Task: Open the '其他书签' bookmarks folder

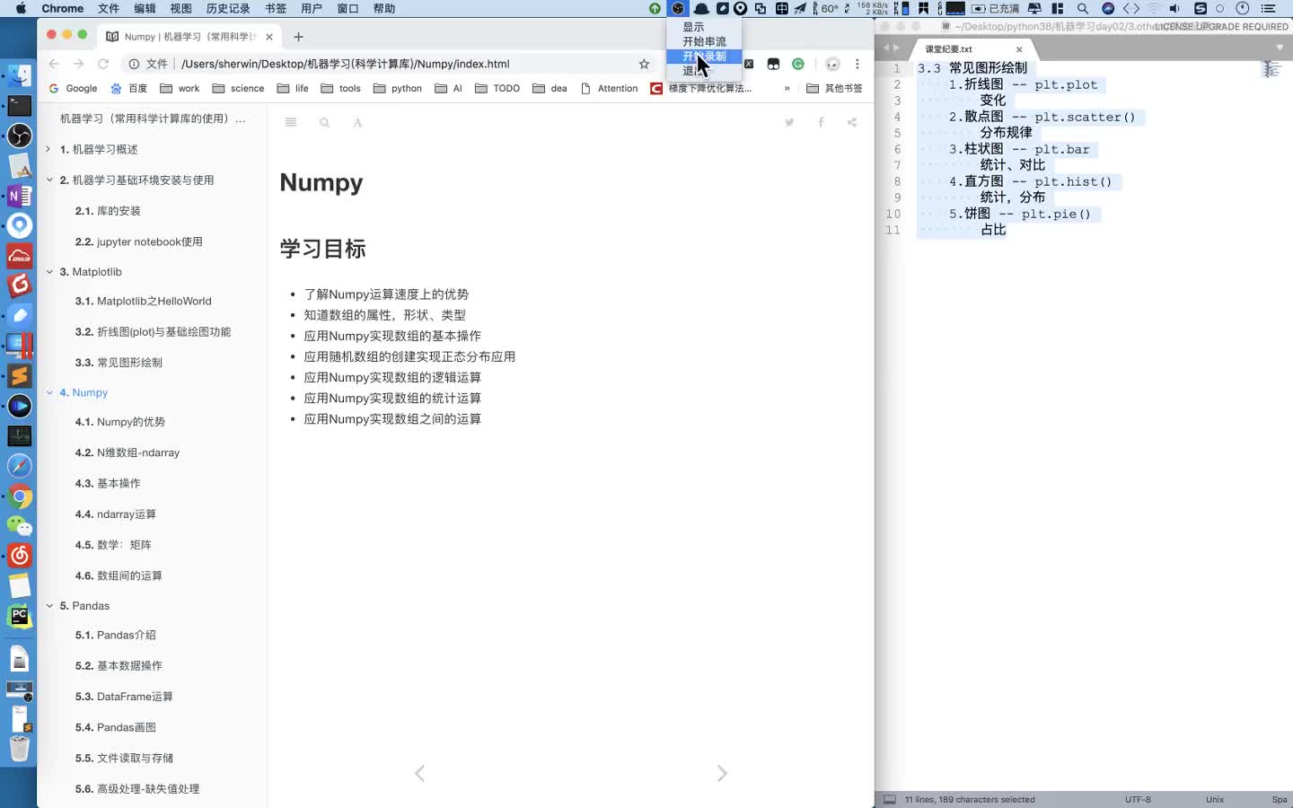Action: [835, 88]
